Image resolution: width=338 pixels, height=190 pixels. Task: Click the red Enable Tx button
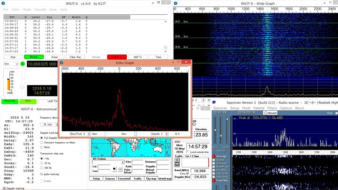pos(117,57)
